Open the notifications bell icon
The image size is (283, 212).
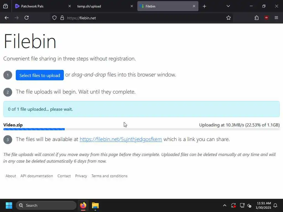[275, 205]
